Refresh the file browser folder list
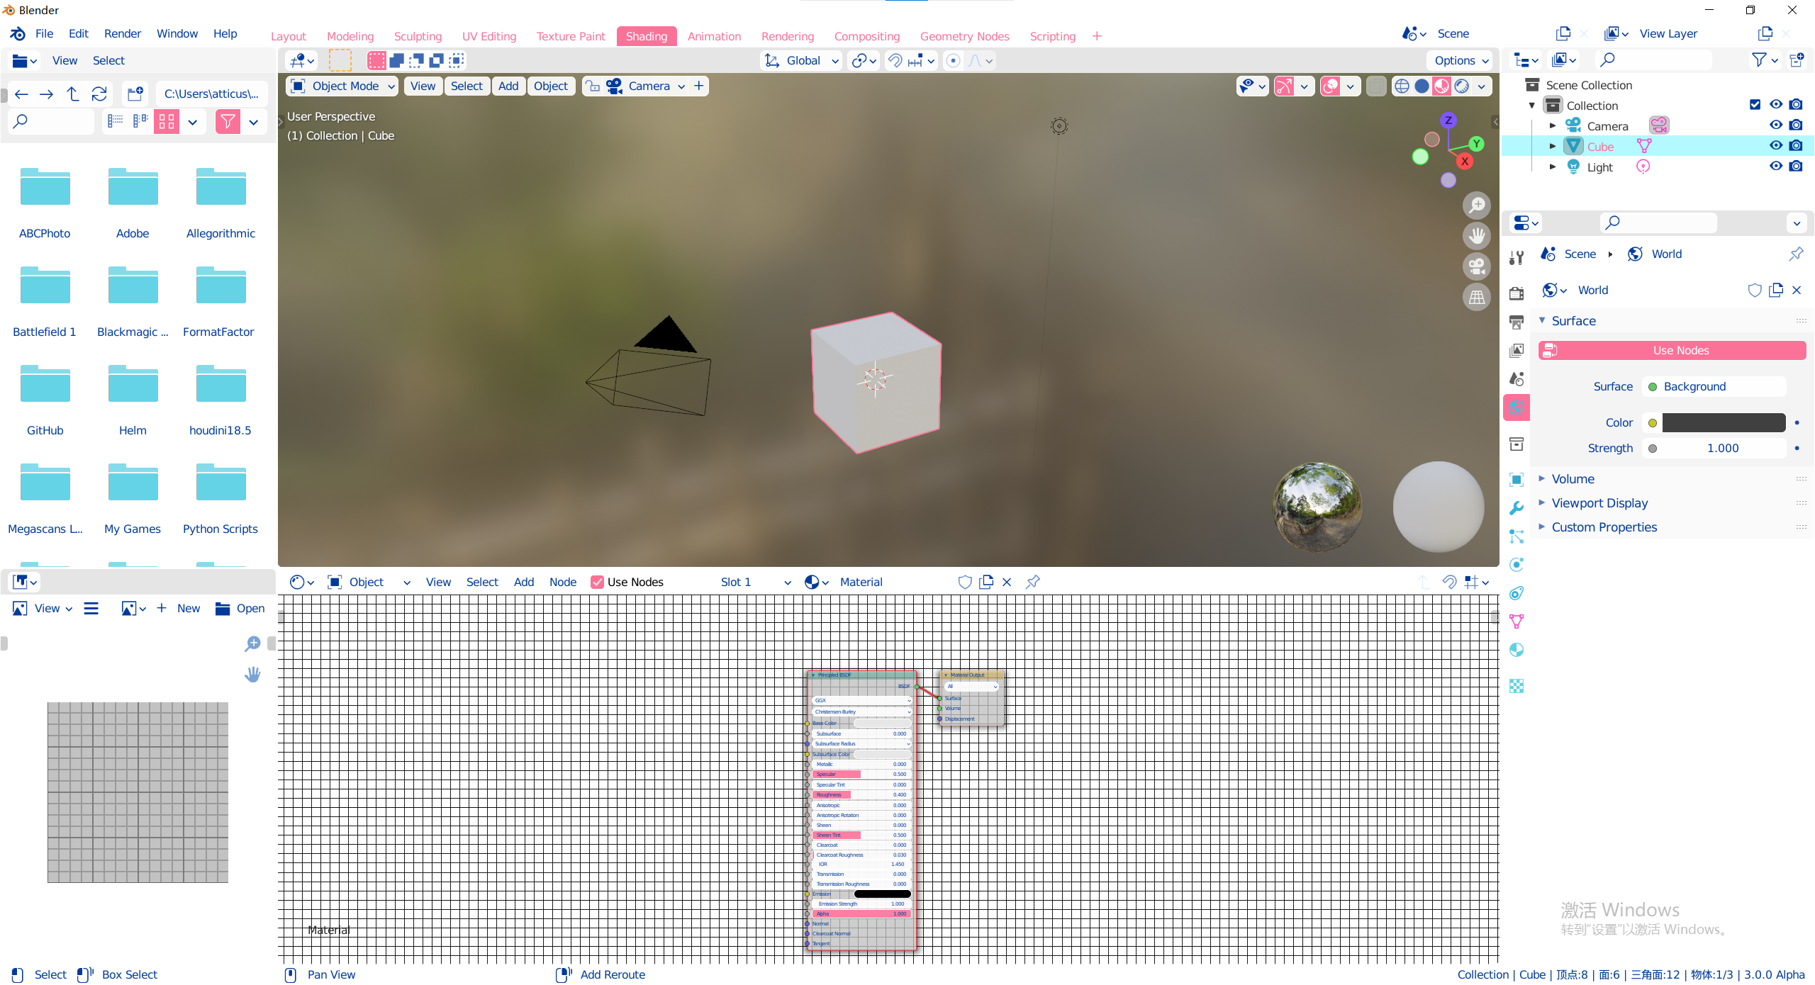The image size is (1815, 985). click(x=99, y=94)
